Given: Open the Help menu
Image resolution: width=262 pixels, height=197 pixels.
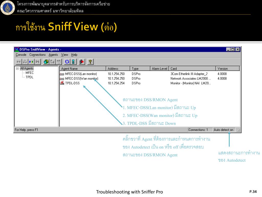Looking at the screenshot, I should [x=74, y=55].
